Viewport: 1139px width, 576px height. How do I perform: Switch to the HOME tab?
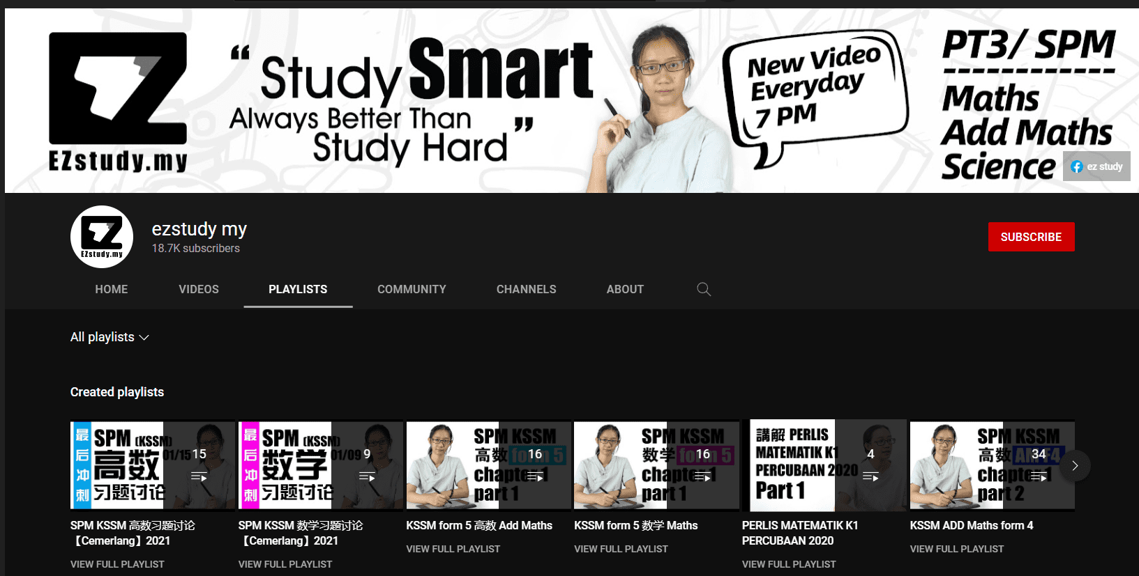112,289
